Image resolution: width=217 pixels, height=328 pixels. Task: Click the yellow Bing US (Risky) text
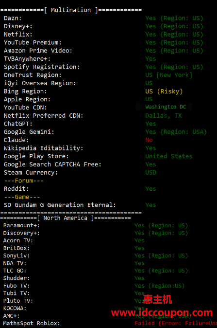[x=164, y=91]
